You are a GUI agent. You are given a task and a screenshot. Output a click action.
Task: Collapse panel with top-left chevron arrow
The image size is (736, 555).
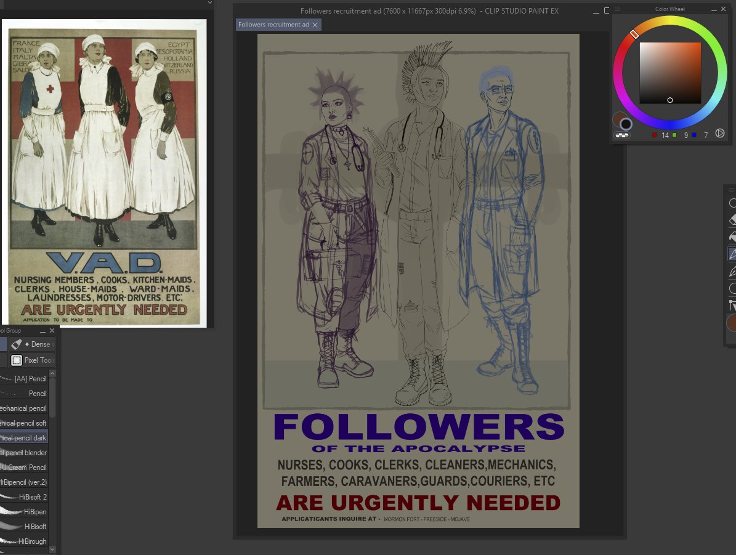(x=210, y=3)
